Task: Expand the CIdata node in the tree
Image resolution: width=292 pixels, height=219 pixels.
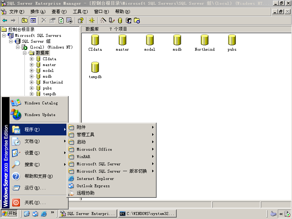Action: 31,59
